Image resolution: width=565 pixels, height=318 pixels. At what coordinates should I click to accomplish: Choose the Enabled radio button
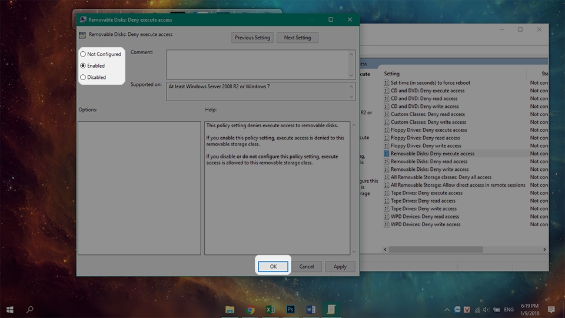(x=92, y=65)
